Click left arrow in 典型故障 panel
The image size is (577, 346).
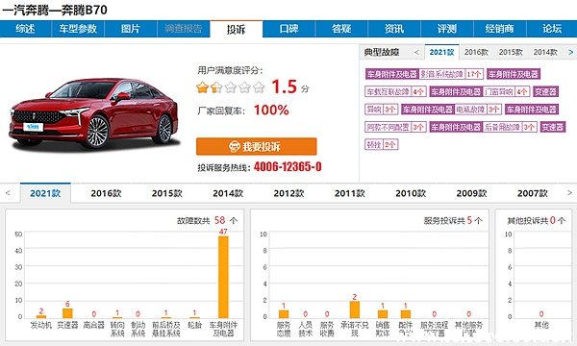[x=416, y=52]
